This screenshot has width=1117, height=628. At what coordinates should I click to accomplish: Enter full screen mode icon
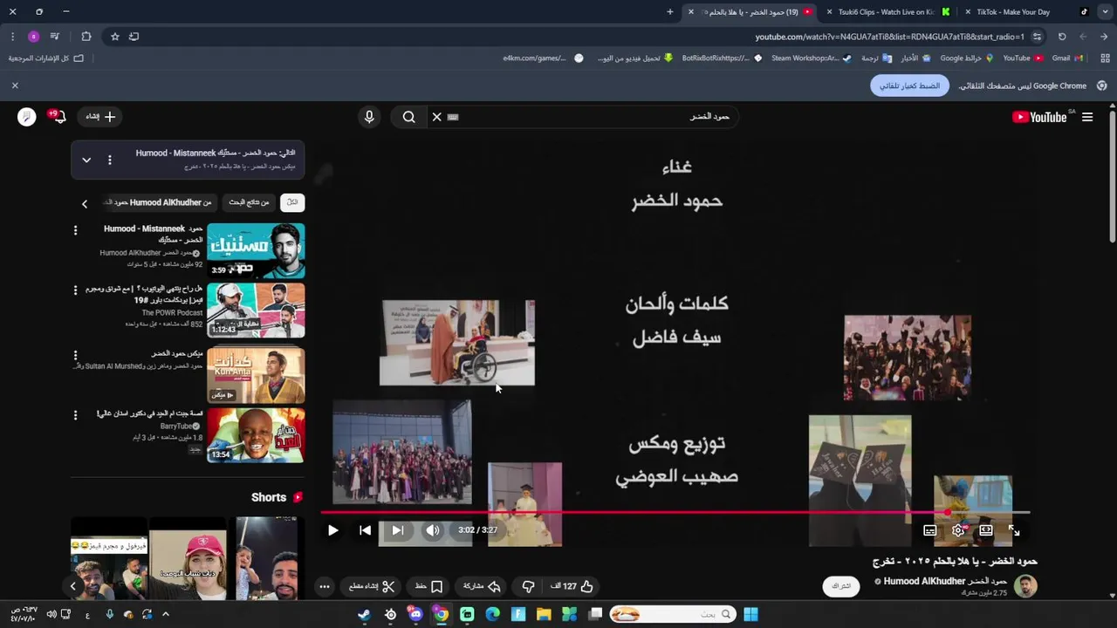(1014, 530)
